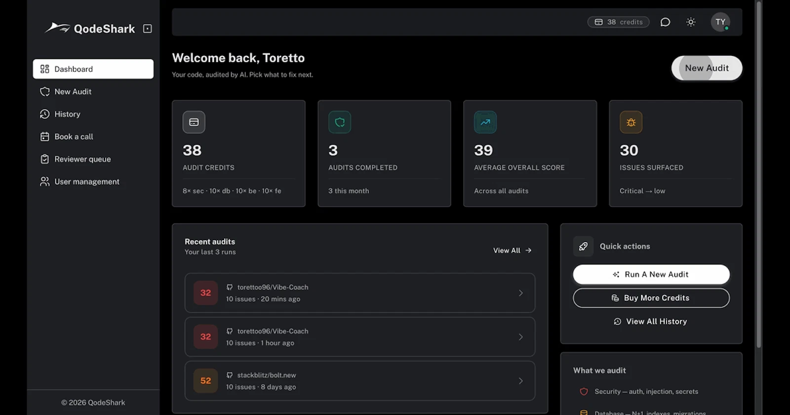The width and height of the screenshot is (790, 415).
Task: Open History in sidebar
Action: point(93,114)
